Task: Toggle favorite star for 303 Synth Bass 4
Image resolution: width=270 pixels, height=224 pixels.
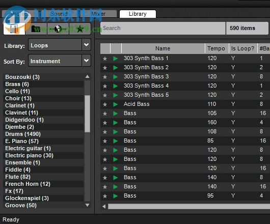Action: (x=105, y=86)
